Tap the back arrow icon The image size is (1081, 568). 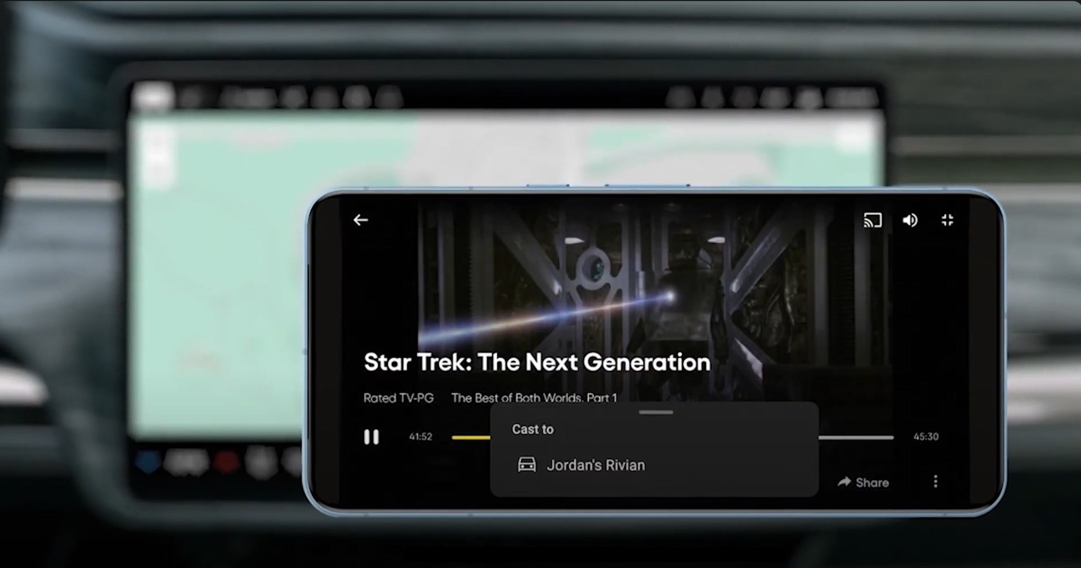pyautogui.click(x=360, y=220)
